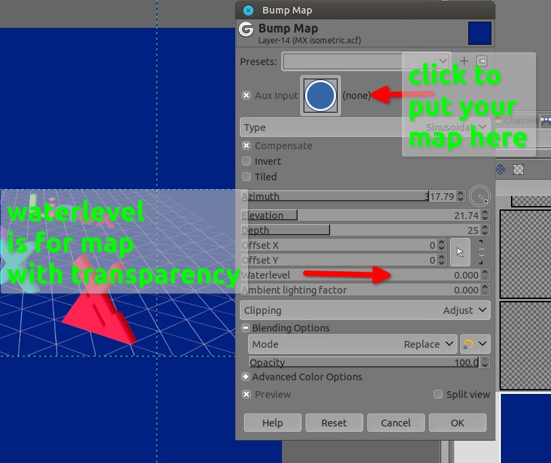
Task: Decrease Depth with stepper down arrow
Action: coord(485,233)
